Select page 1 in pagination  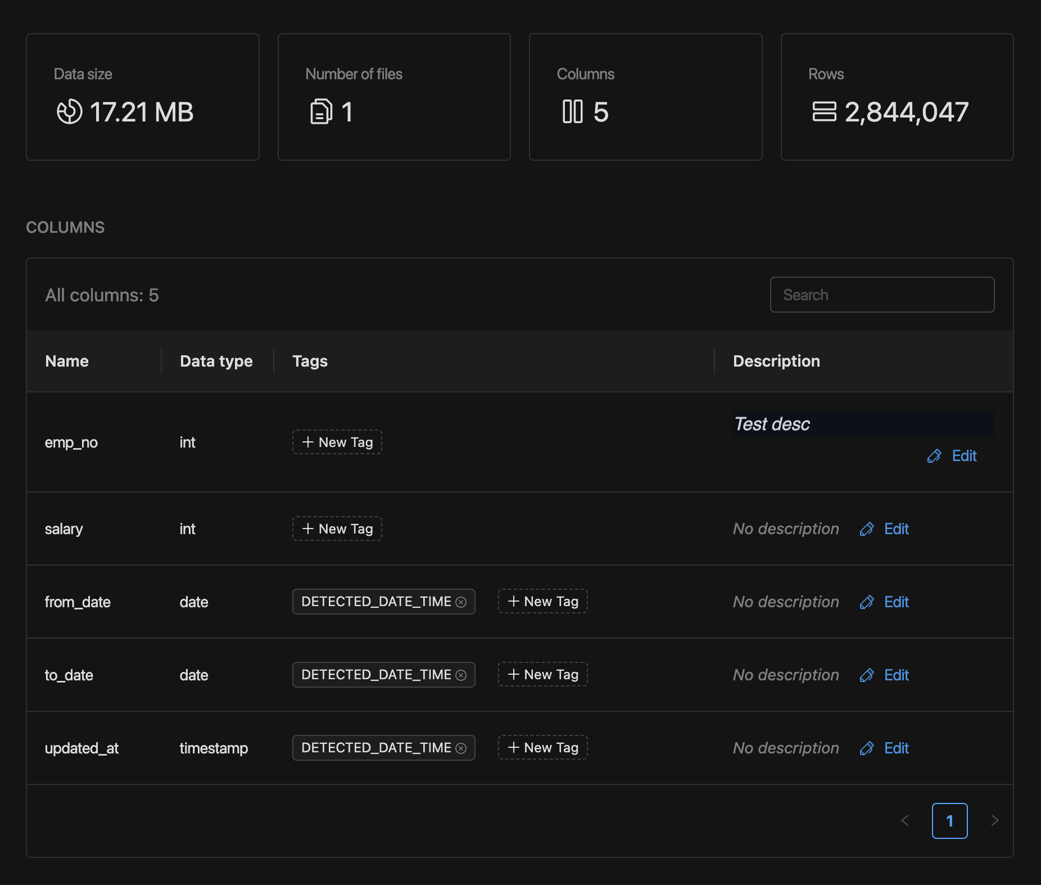click(949, 821)
